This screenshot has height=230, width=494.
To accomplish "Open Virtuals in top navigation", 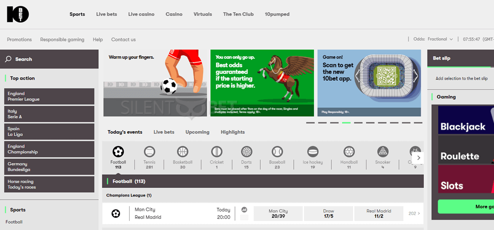I will (202, 14).
